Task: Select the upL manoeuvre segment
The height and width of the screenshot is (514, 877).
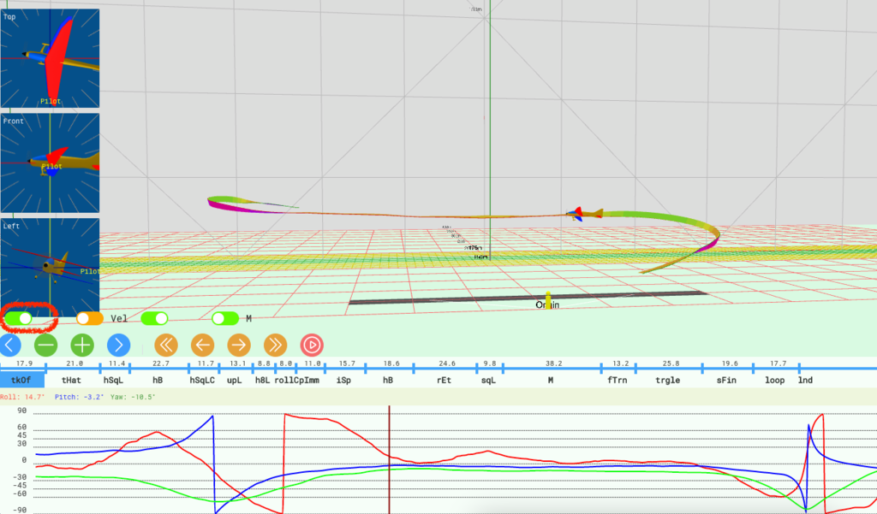Action: 235,380
